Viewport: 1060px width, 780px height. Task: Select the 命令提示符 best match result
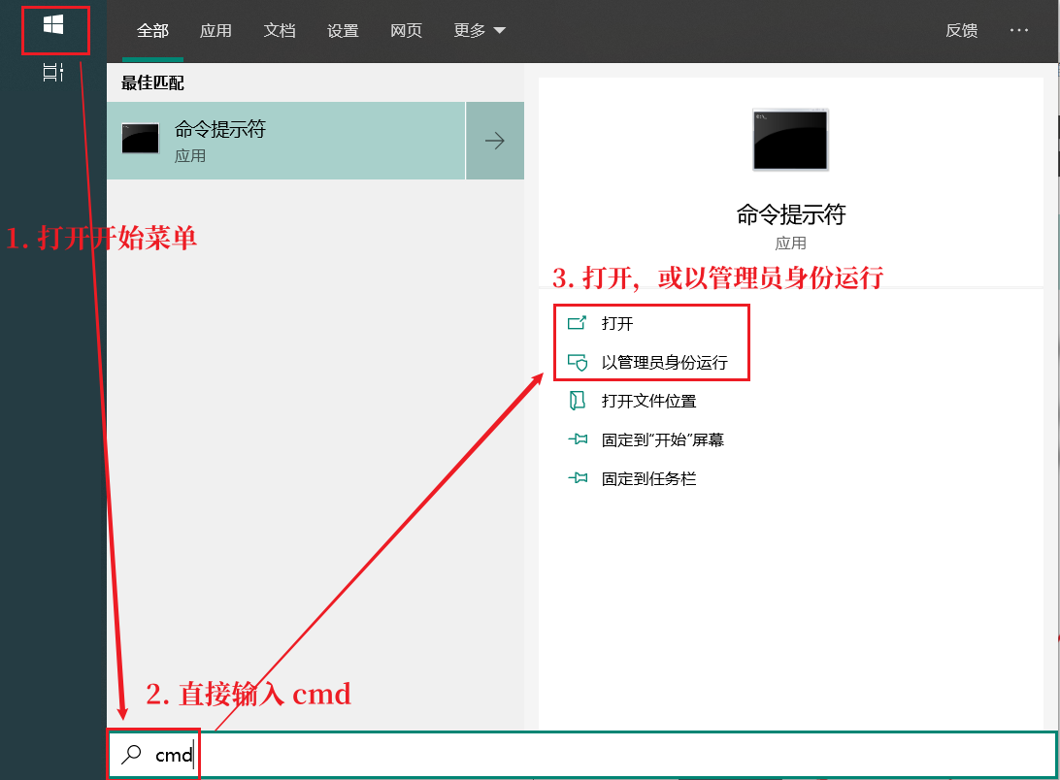(286, 141)
